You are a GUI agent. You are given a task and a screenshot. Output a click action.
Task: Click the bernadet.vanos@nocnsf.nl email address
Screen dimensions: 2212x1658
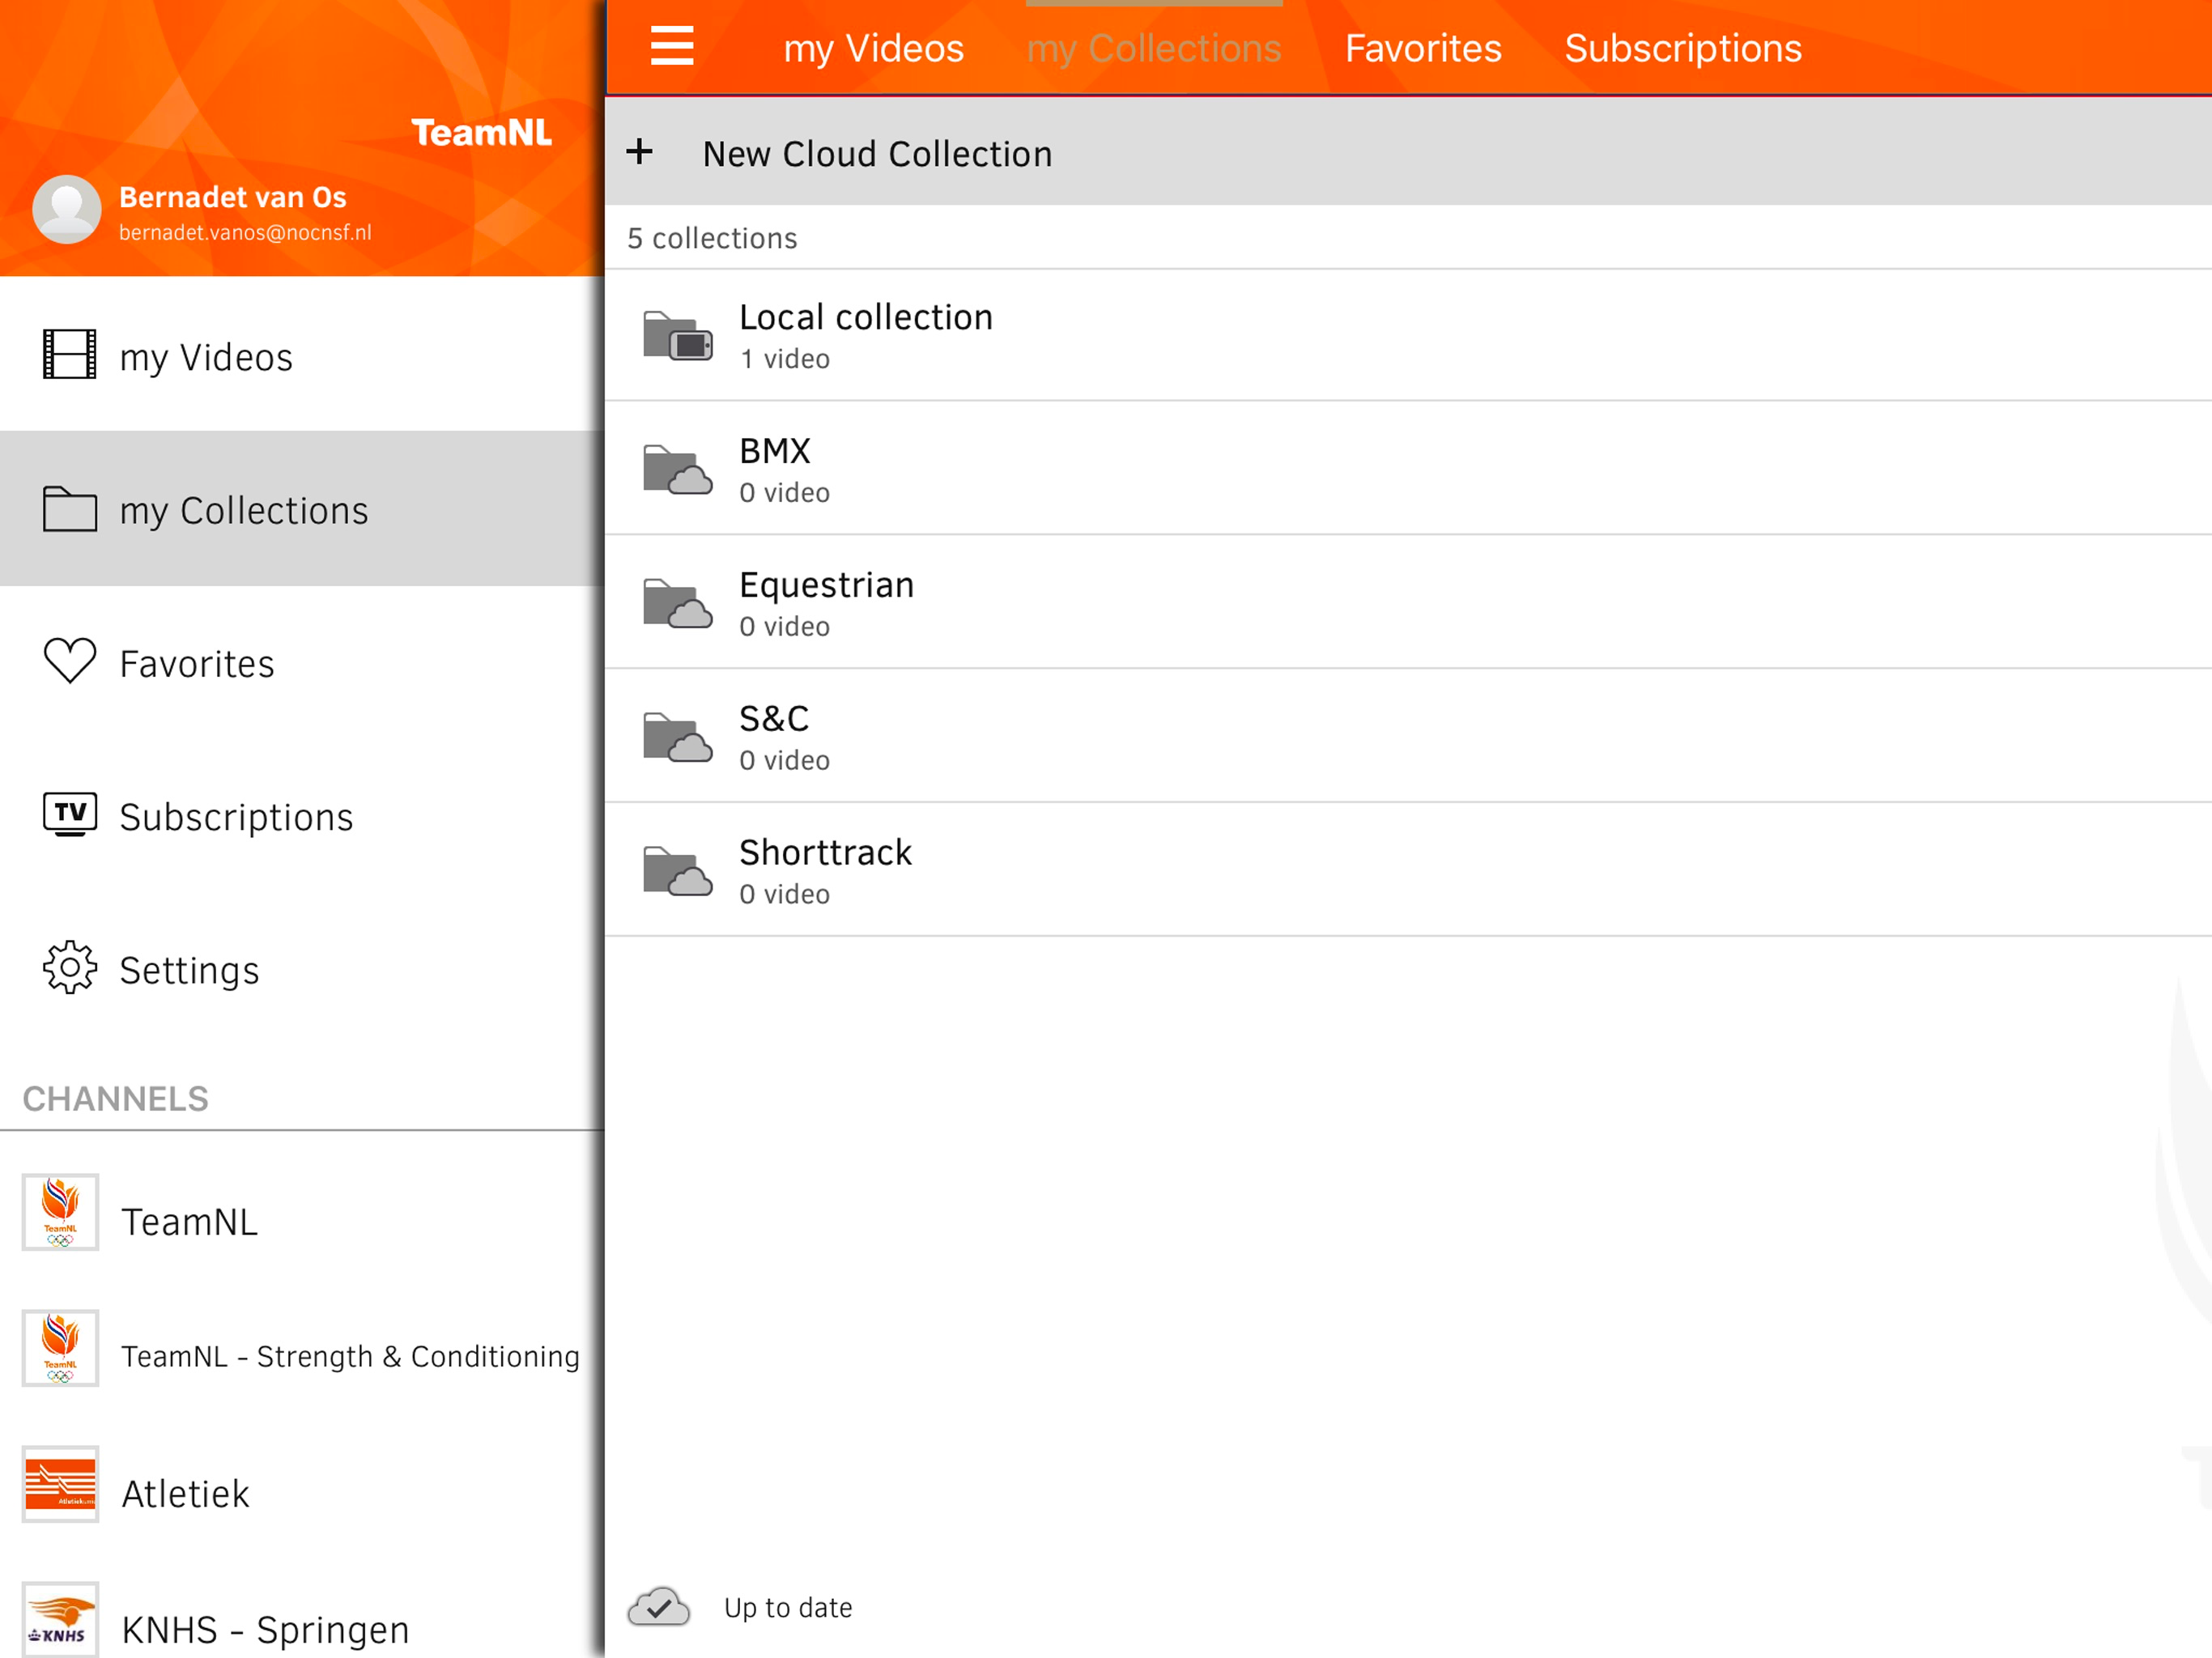click(x=245, y=232)
